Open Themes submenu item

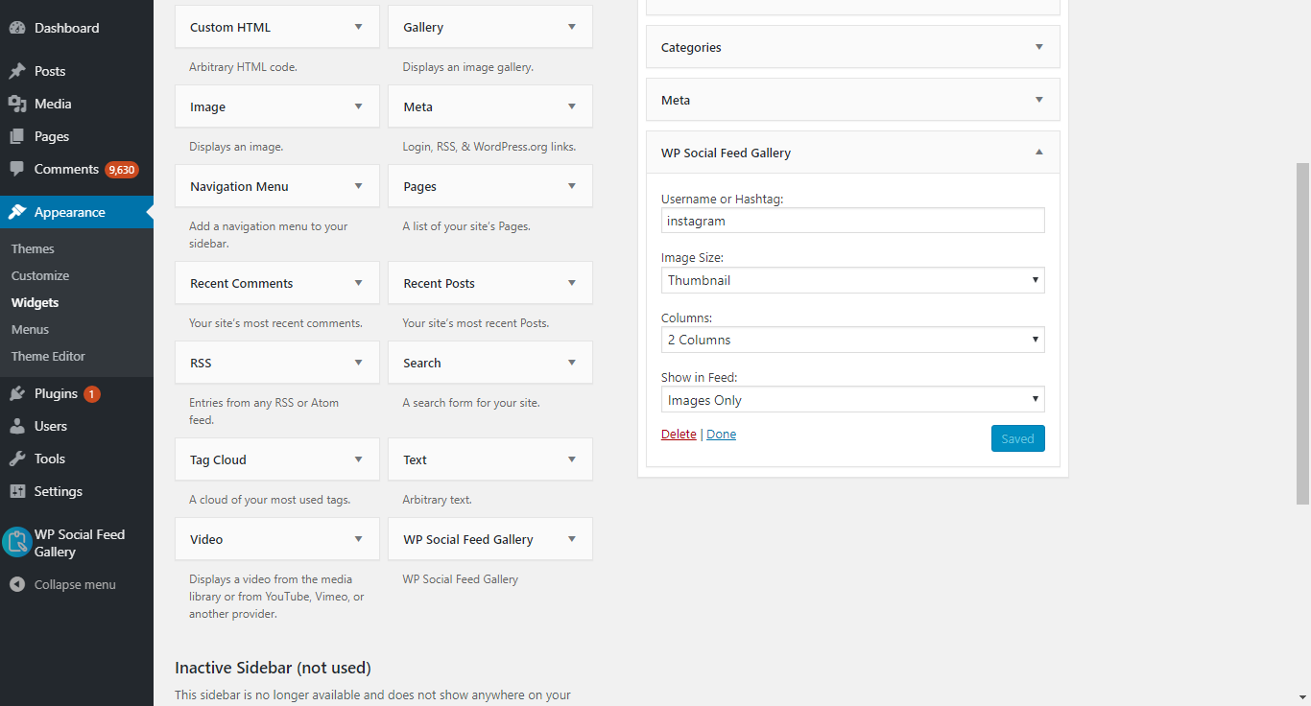tap(33, 248)
